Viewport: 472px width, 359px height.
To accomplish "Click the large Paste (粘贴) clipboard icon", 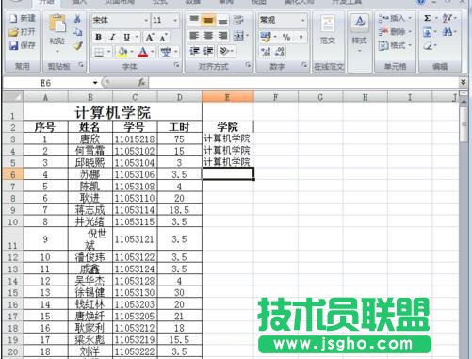I will 57,24.
